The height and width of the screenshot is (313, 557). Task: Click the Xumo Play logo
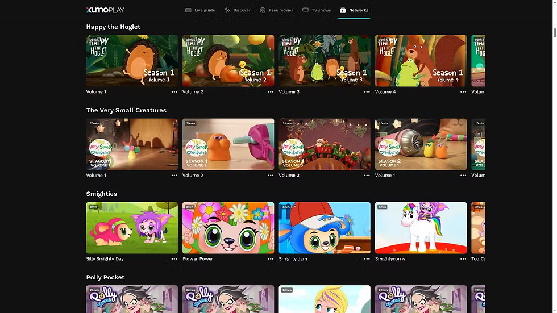pyautogui.click(x=105, y=10)
